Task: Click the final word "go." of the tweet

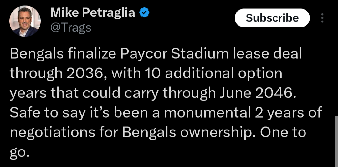Action: point(19,152)
